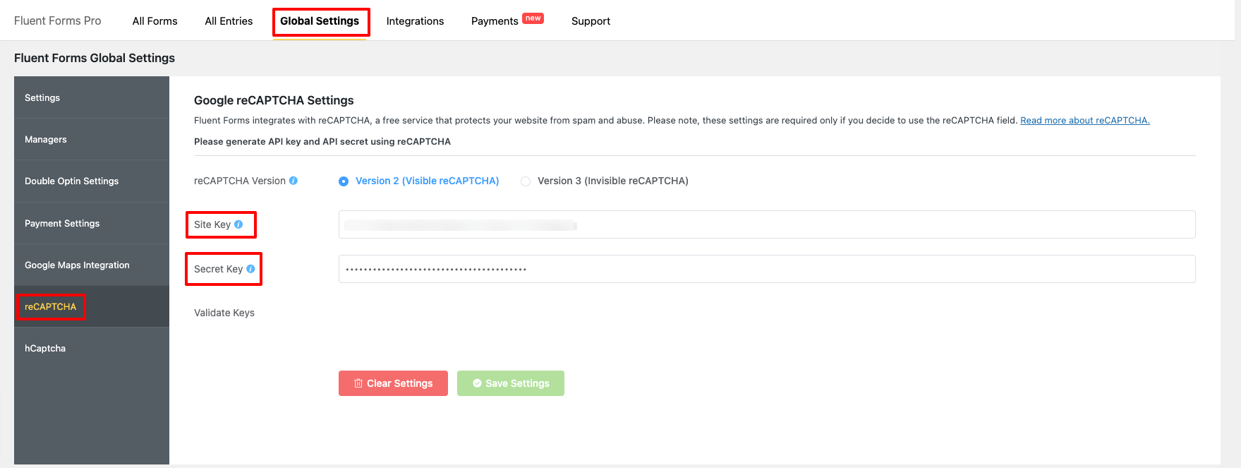This screenshot has width=1241, height=468.
Task: Open the Payments tab
Action: tap(495, 21)
